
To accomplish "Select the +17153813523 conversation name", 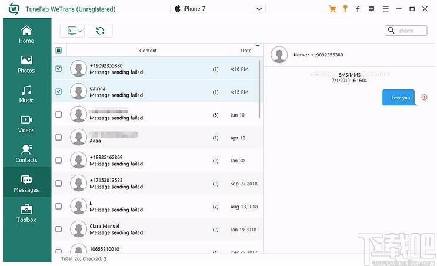I will click(x=106, y=180).
